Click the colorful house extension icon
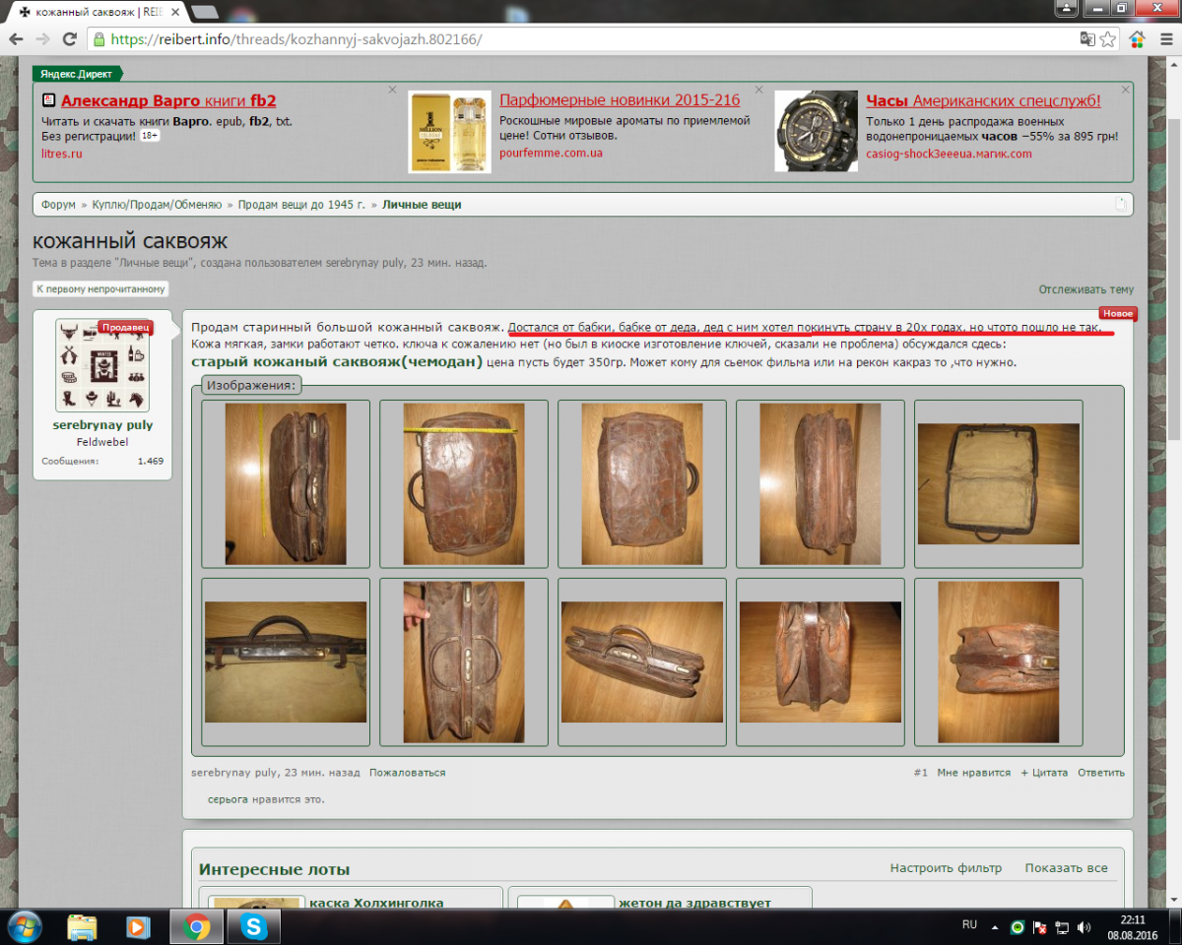This screenshot has height=945, width=1182. 1138,39
